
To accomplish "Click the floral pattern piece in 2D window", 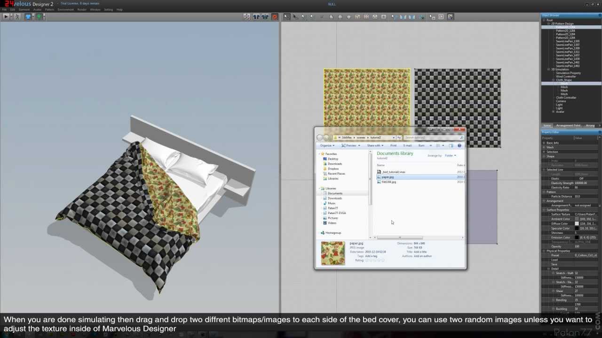I will tap(366, 97).
